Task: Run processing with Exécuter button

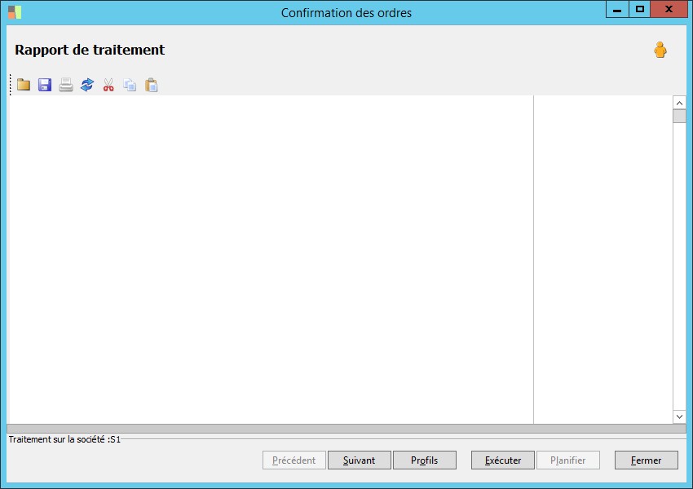Action: (x=503, y=460)
